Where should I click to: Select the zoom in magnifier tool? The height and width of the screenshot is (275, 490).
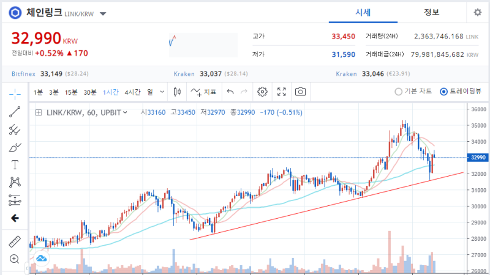14,258
